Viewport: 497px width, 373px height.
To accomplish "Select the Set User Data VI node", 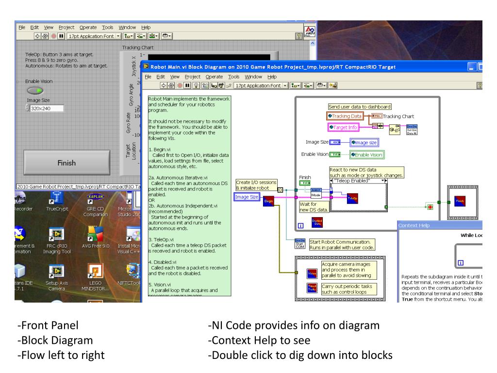I will pyautogui.click(x=412, y=130).
